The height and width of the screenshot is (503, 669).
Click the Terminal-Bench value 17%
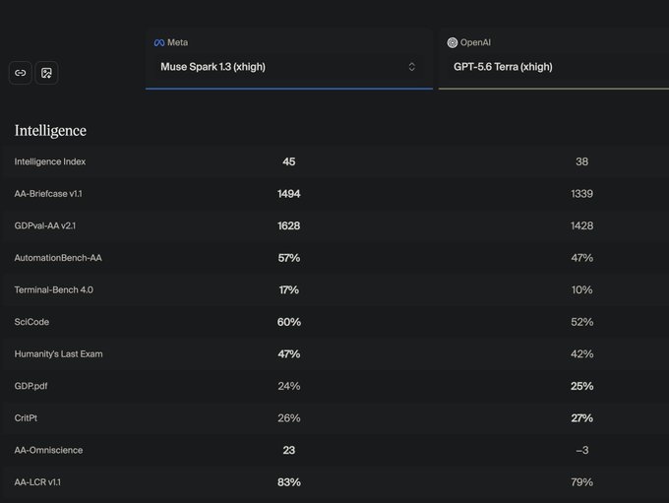point(289,290)
